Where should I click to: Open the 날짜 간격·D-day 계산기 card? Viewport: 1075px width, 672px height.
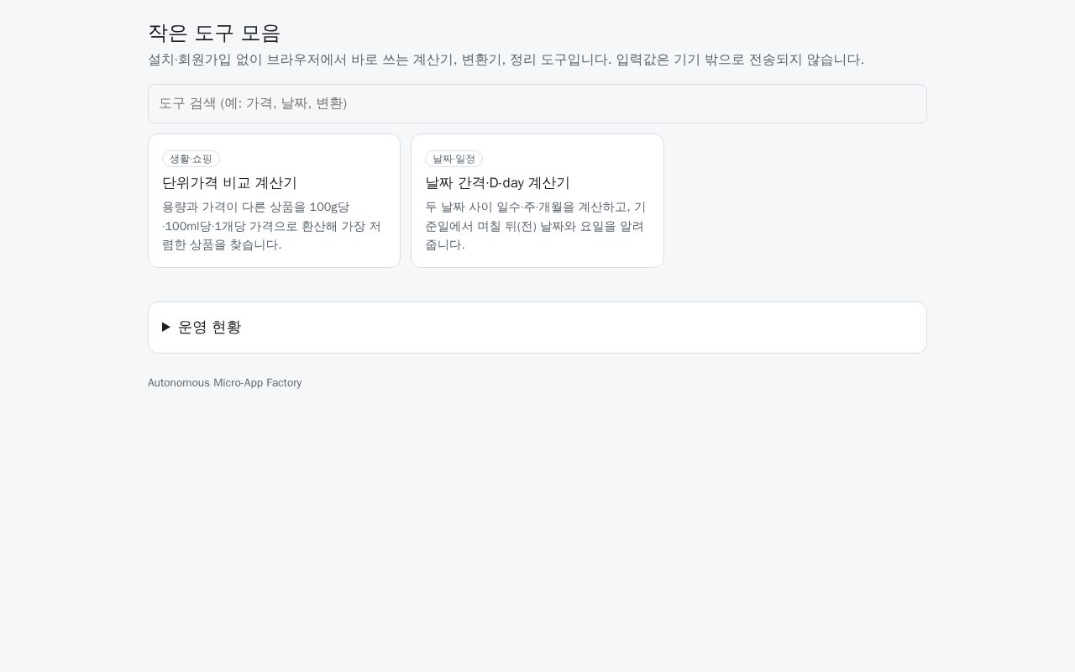coord(537,201)
